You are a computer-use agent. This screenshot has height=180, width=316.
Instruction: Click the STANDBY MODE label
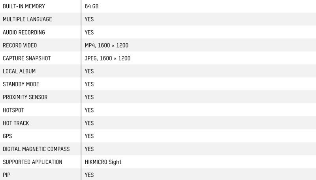tap(21, 84)
